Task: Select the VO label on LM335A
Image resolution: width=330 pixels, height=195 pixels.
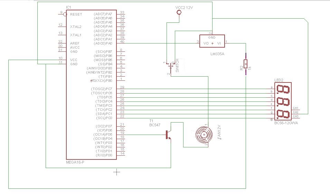Action: click(206, 43)
